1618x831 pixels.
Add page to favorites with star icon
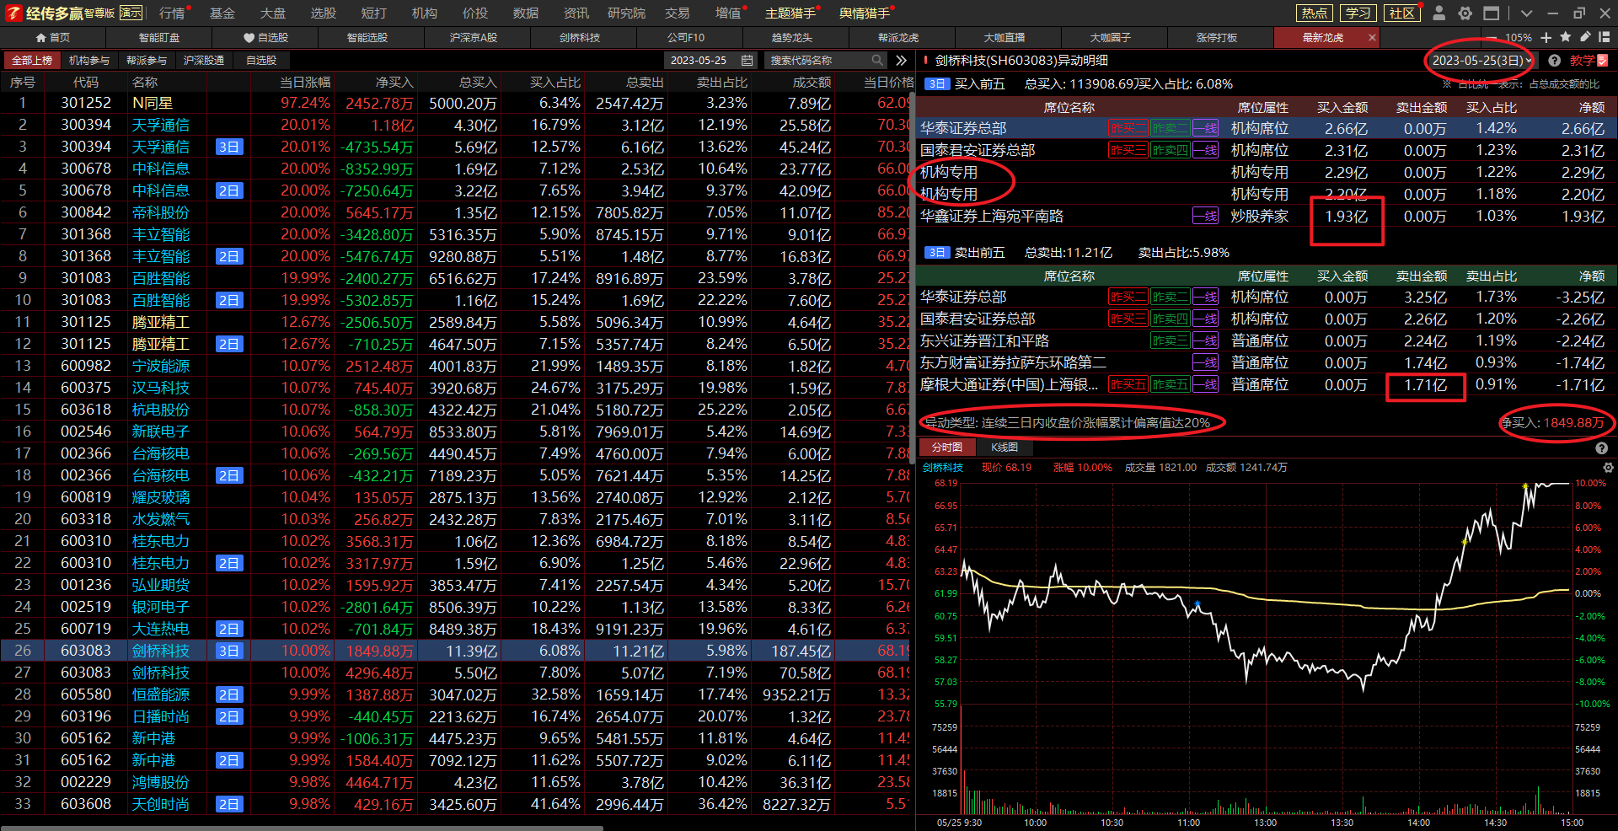pos(1566,37)
